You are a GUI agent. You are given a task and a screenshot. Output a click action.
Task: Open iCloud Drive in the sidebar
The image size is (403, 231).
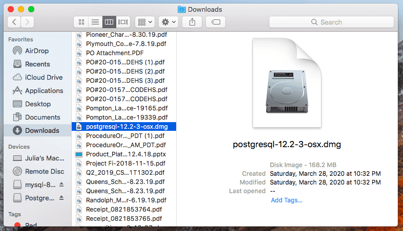pos(44,77)
